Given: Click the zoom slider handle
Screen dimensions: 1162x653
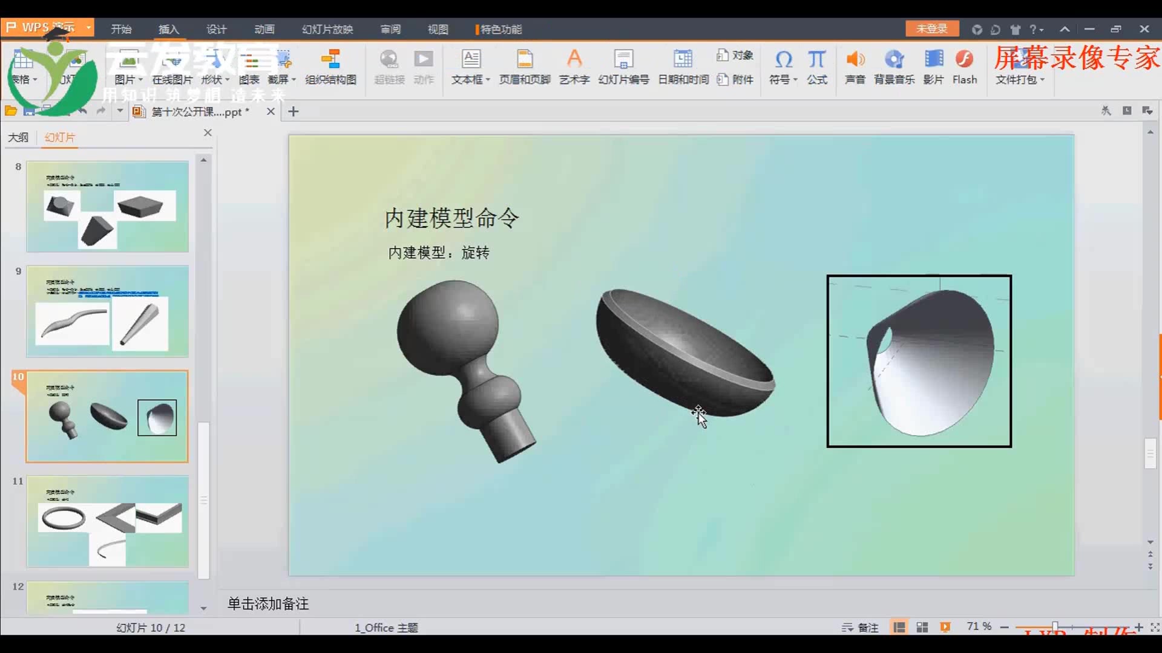Looking at the screenshot, I should (1055, 627).
